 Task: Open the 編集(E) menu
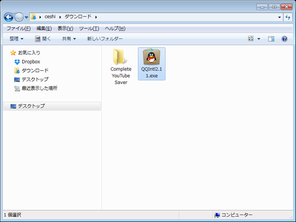click(x=44, y=28)
